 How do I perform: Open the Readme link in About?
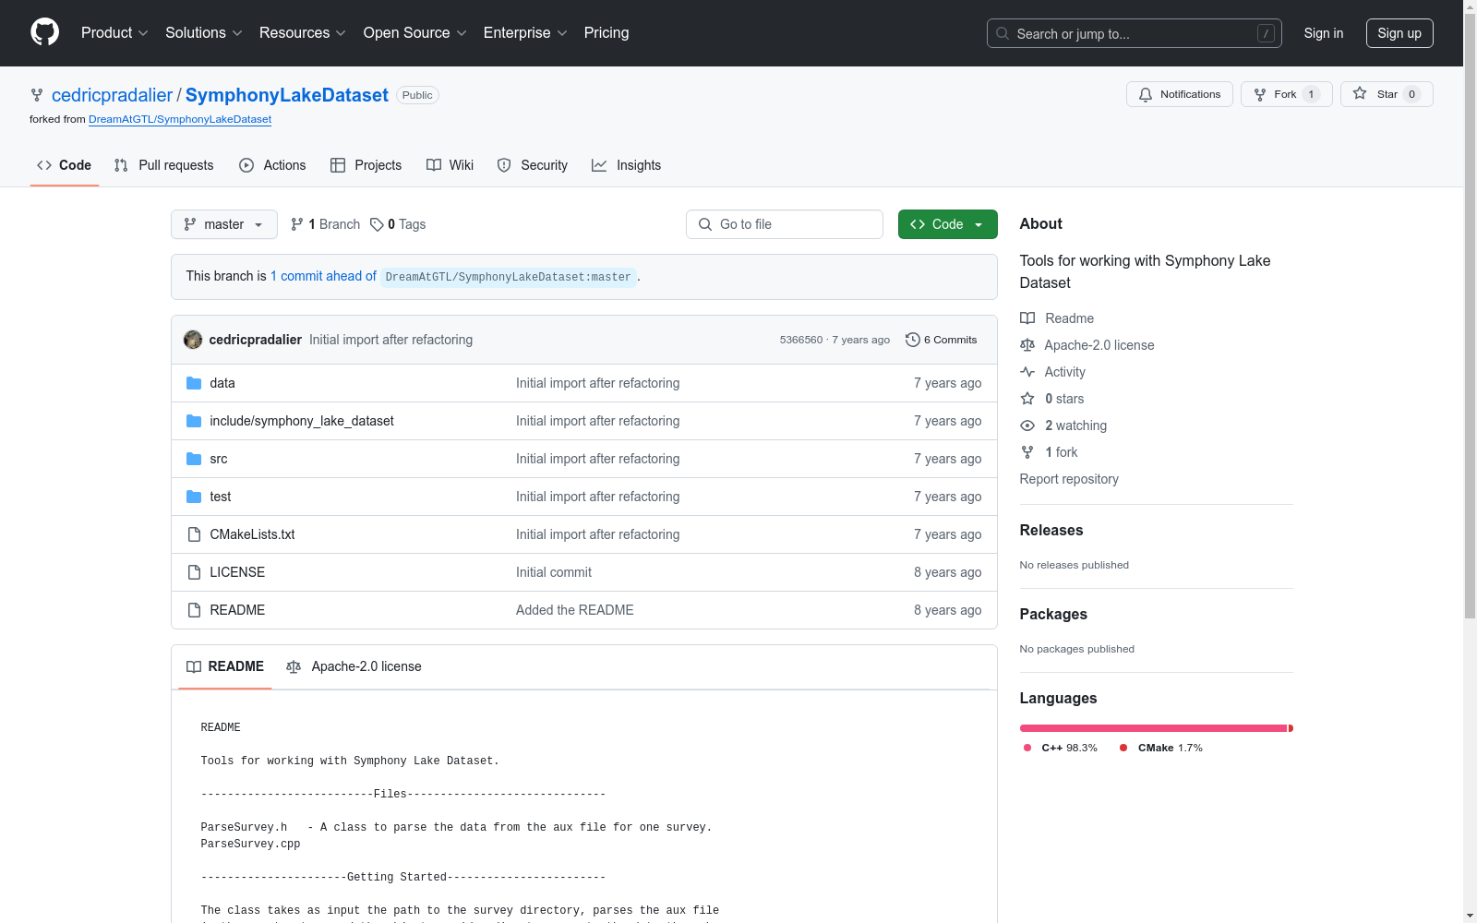[x=1057, y=318]
